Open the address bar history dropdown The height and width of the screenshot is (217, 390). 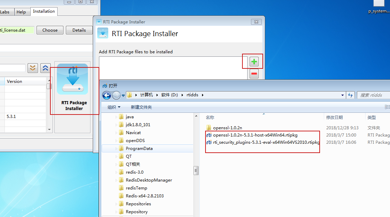click(342, 95)
